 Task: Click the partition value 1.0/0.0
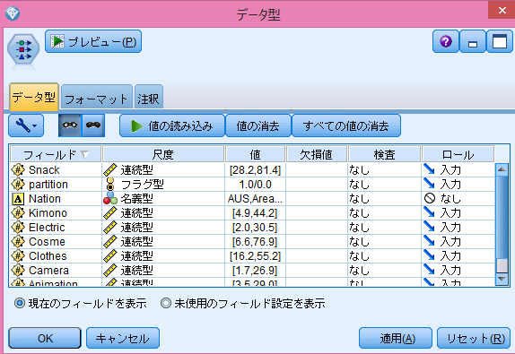pyautogui.click(x=255, y=185)
